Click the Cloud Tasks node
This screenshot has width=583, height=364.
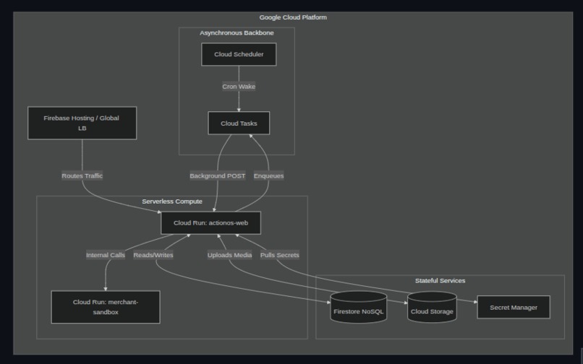(x=239, y=123)
